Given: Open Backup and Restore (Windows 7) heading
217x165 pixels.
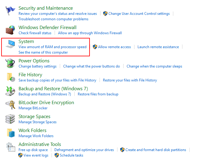Looking at the screenshot, I should click(x=53, y=89).
